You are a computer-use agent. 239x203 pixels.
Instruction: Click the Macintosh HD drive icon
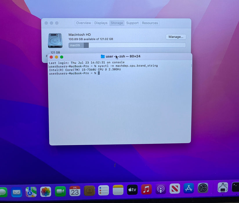55,41
